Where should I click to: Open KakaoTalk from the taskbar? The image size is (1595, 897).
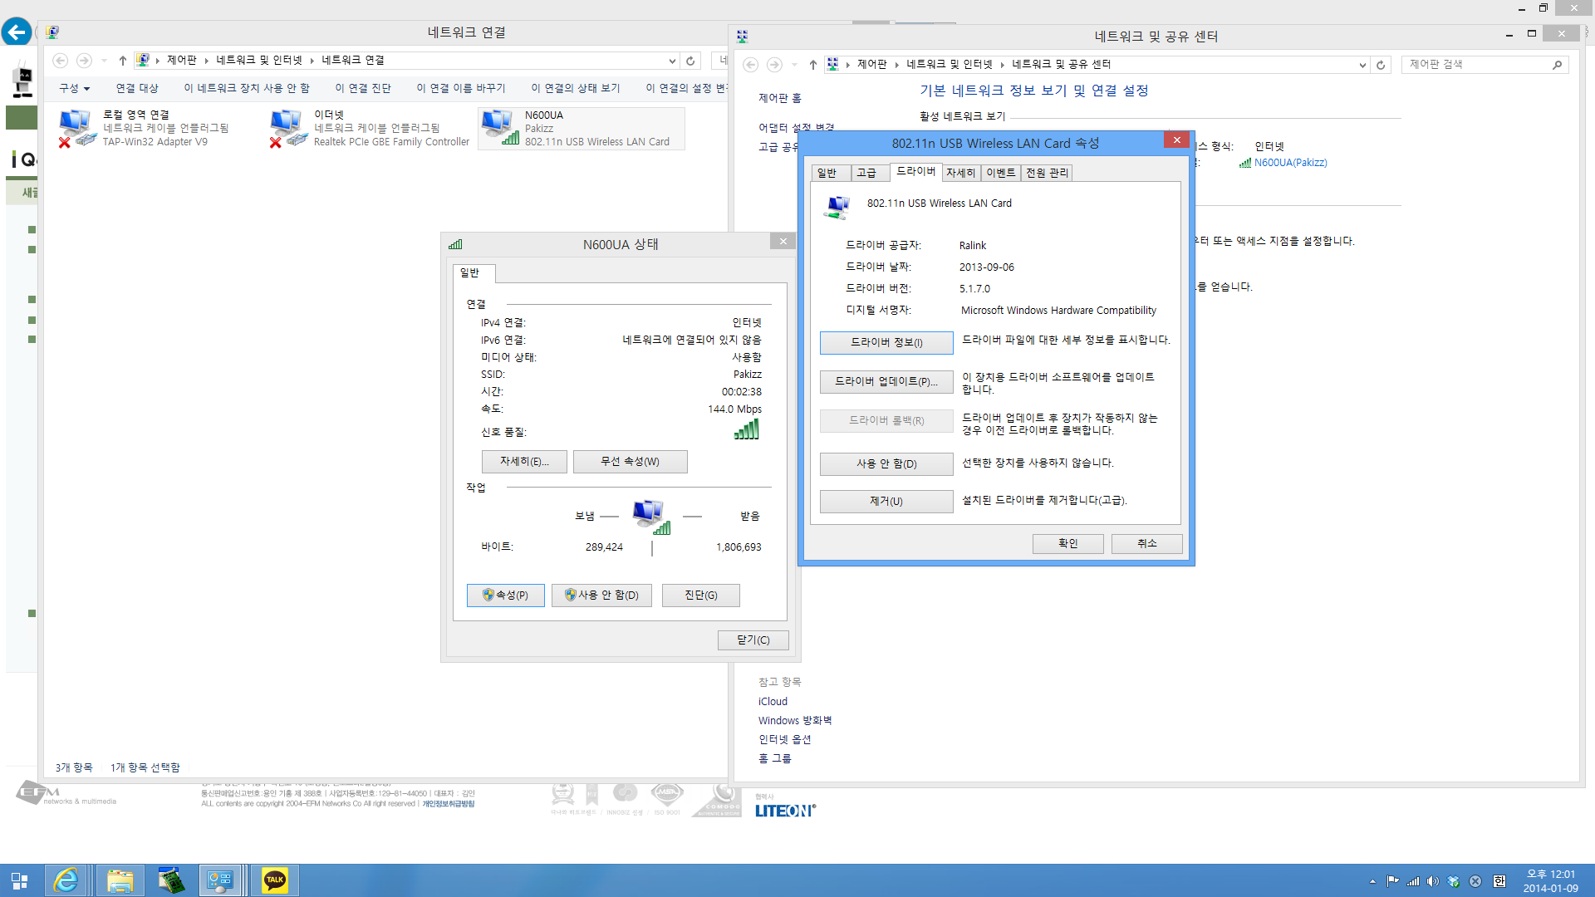click(275, 880)
